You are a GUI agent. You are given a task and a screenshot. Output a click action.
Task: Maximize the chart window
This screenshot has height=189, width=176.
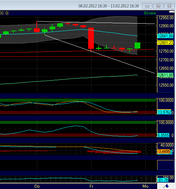point(158,6)
